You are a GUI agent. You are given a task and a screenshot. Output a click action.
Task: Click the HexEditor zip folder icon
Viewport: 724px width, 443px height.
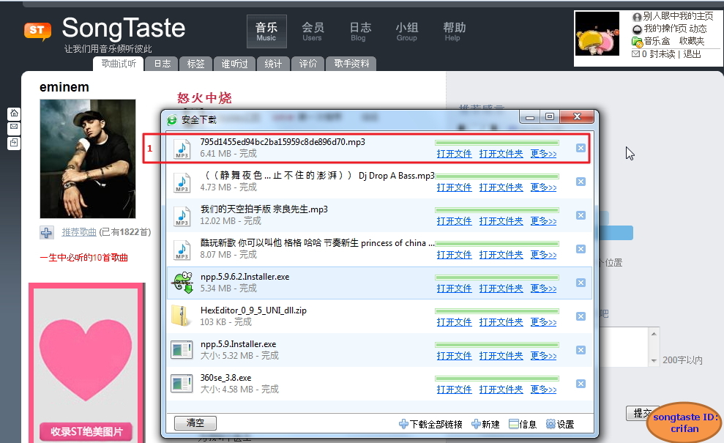pos(182,316)
